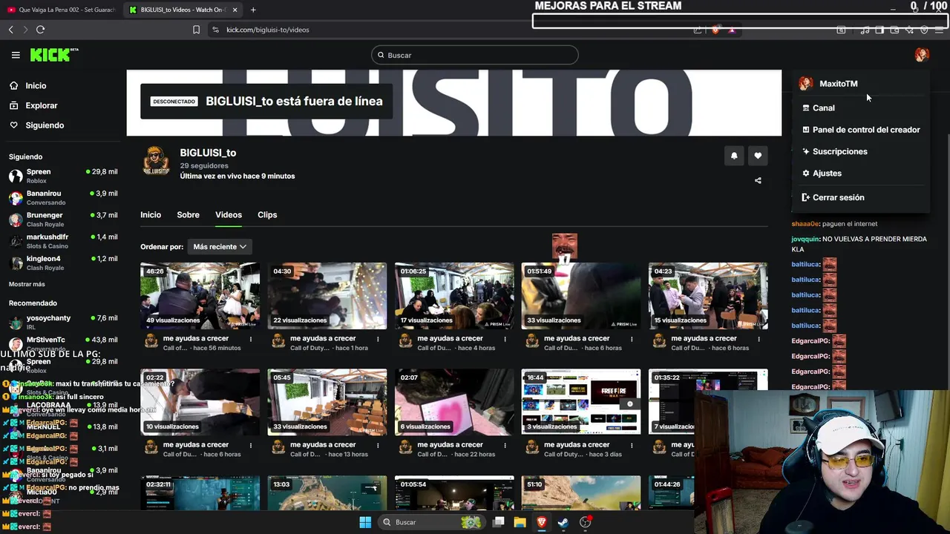950x534 pixels.
Task: Play the 04:30 video thumbnail
Action: tap(327, 295)
